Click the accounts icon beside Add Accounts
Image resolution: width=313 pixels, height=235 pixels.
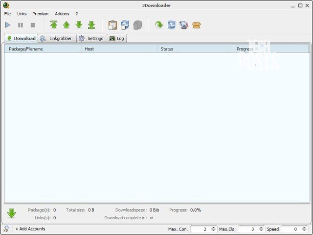[6, 229]
